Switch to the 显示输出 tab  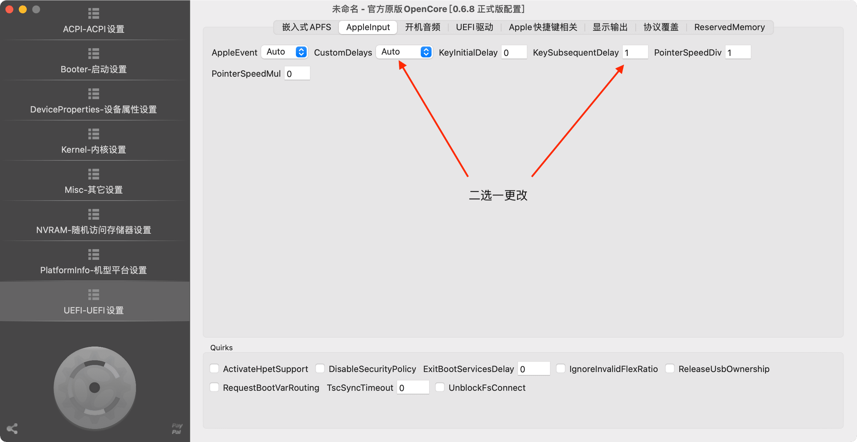point(610,27)
